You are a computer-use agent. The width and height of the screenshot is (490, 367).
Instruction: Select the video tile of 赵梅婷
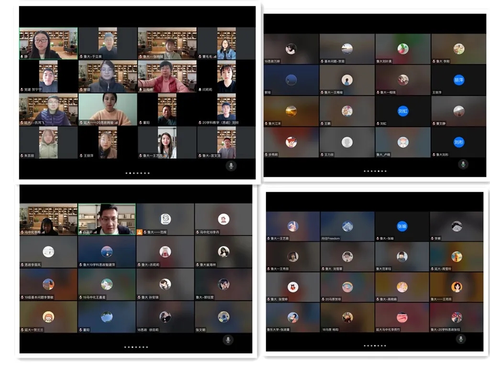tap(166, 76)
